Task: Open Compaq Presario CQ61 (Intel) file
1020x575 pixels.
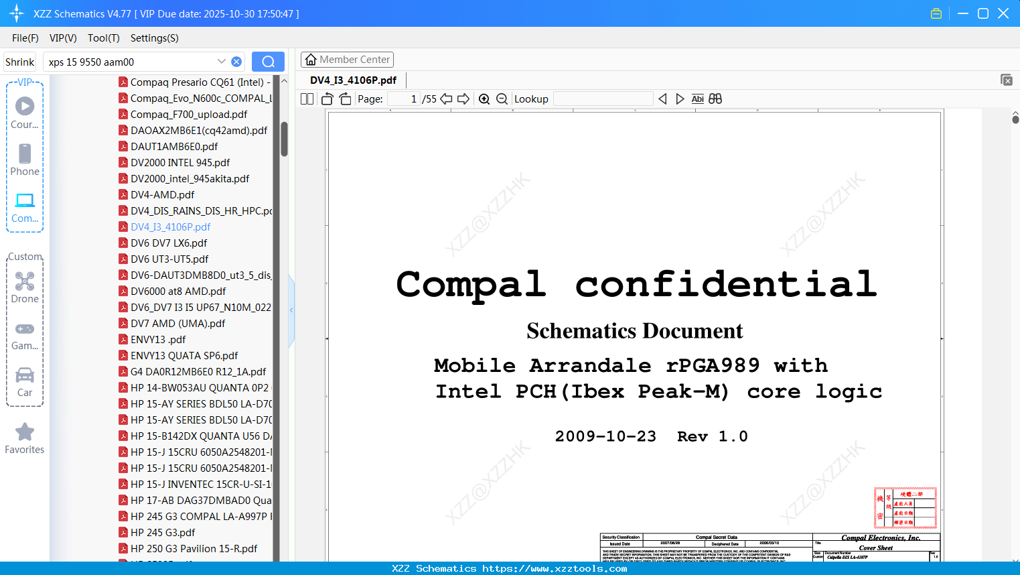Action: pos(195,82)
